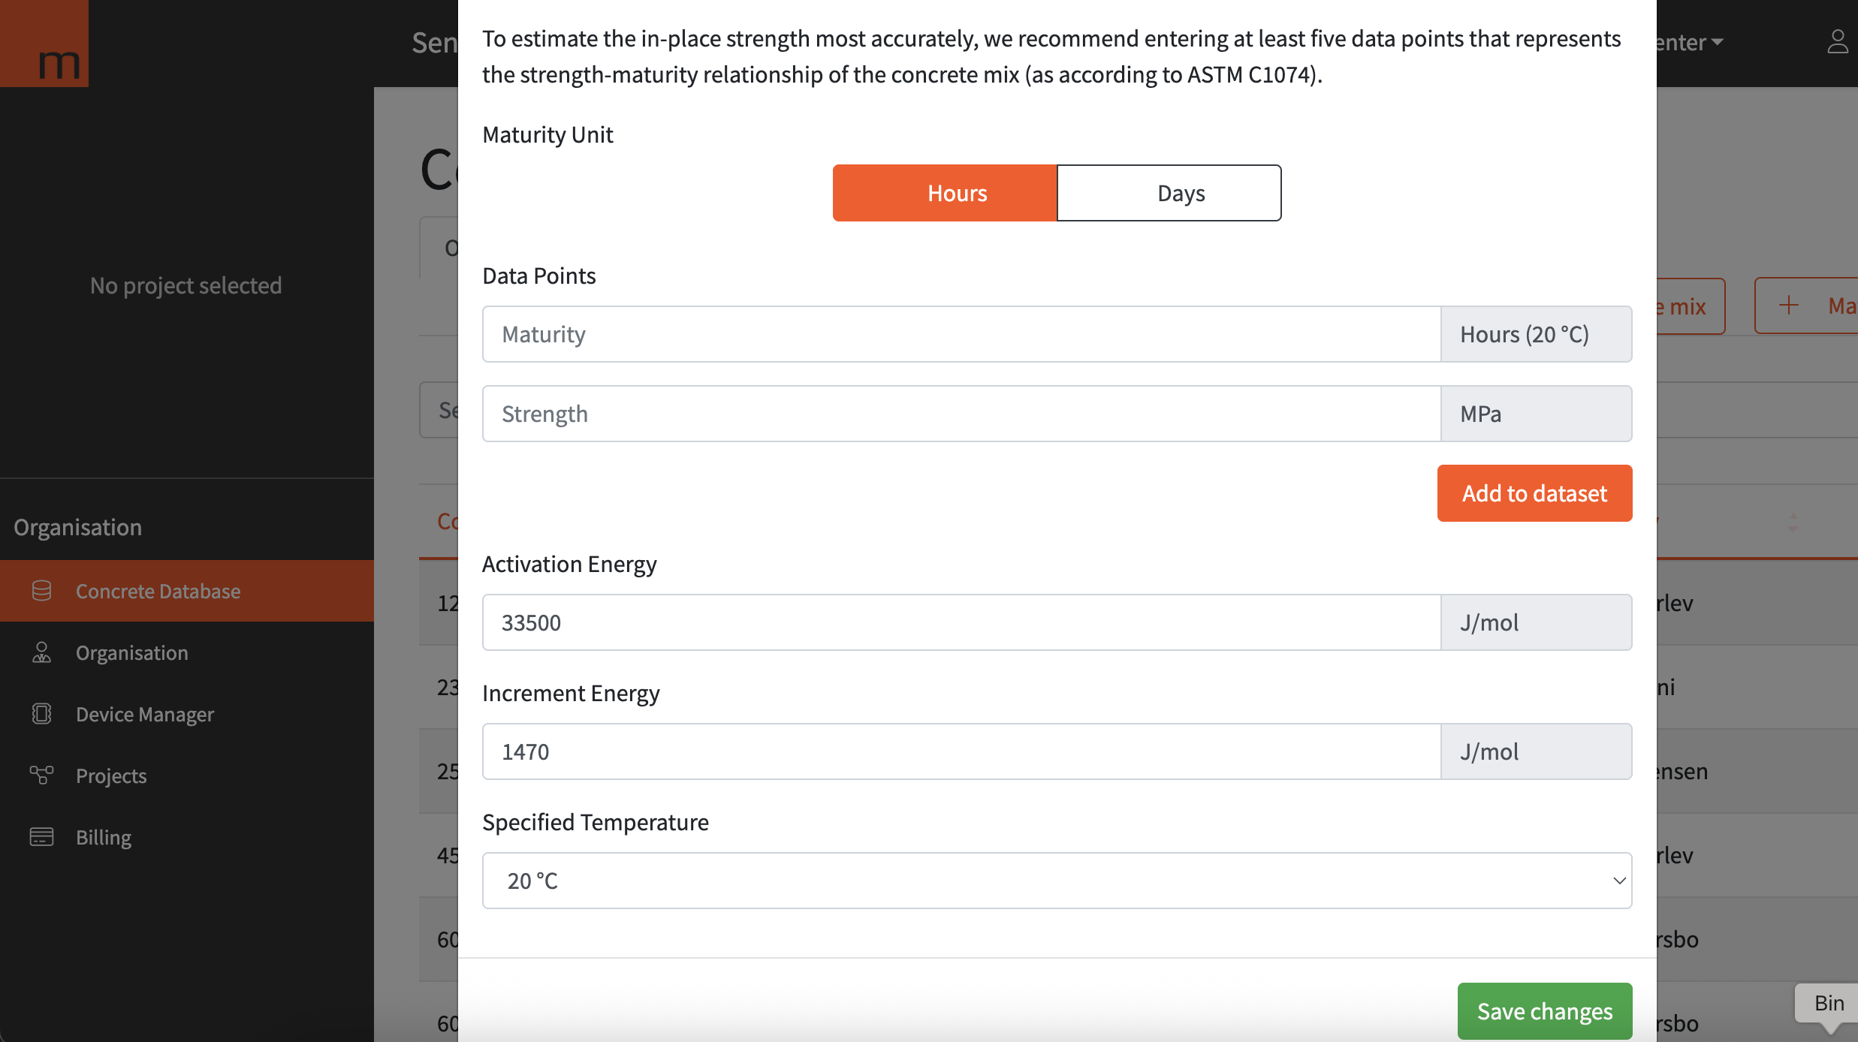
Task: Click the orange 'm' logo icon
Action: pyautogui.click(x=45, y=45)
